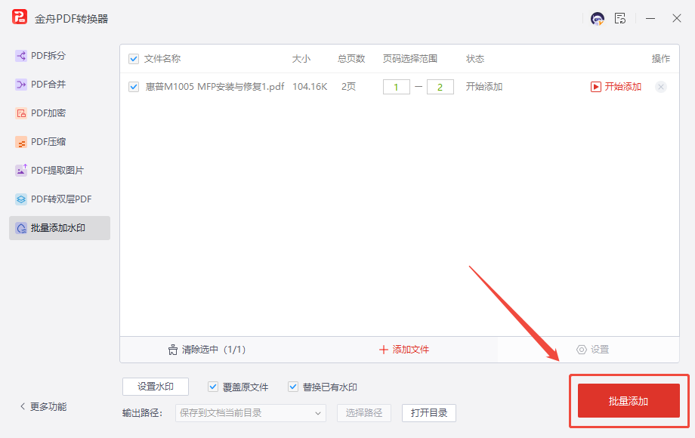Close the PDF converter window
695x438 pixels.
[676, 18]
